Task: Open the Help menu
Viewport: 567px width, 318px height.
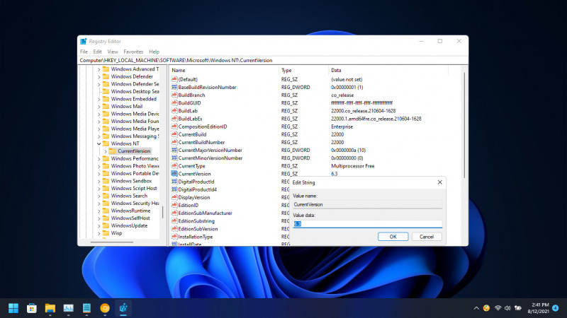Action: [x=154, y=52]
